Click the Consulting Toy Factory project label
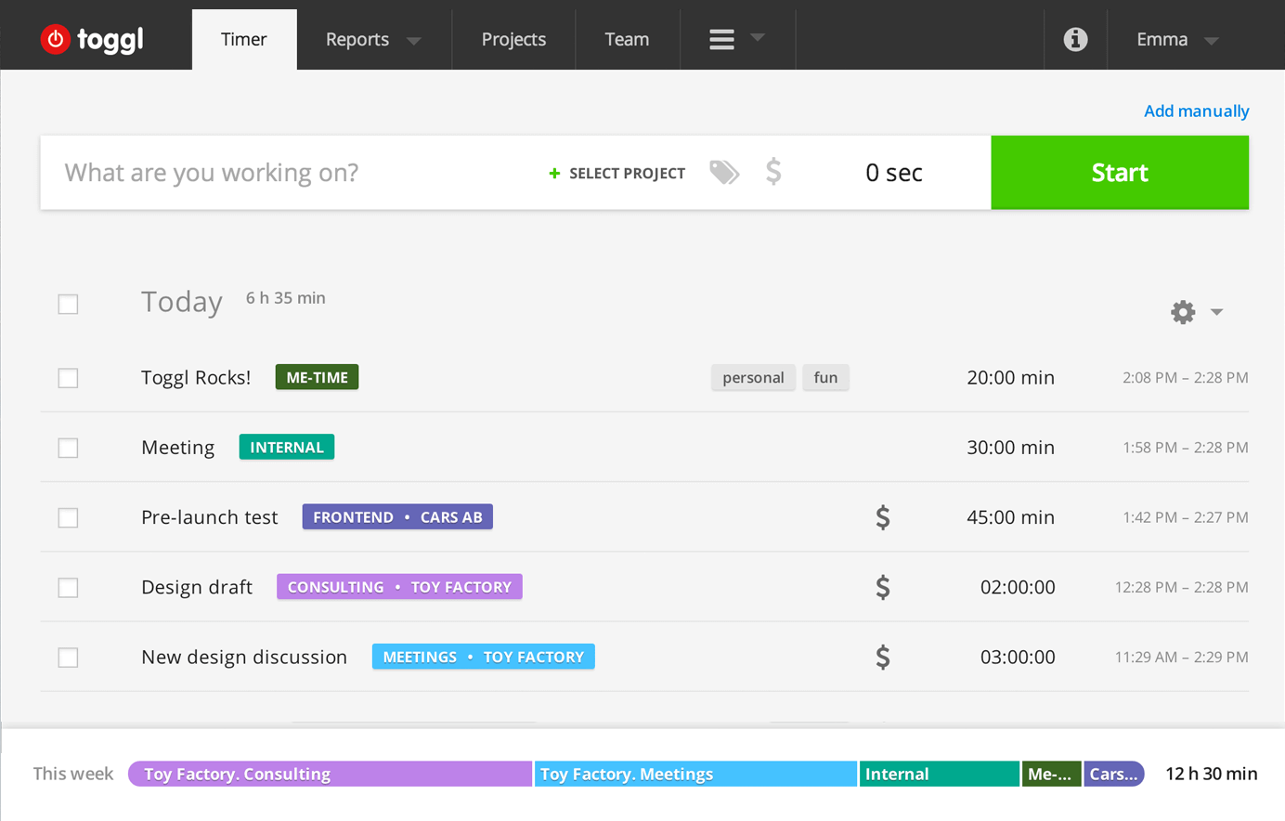The width and height of the screenshot is (1285, 821). (399, 587)
